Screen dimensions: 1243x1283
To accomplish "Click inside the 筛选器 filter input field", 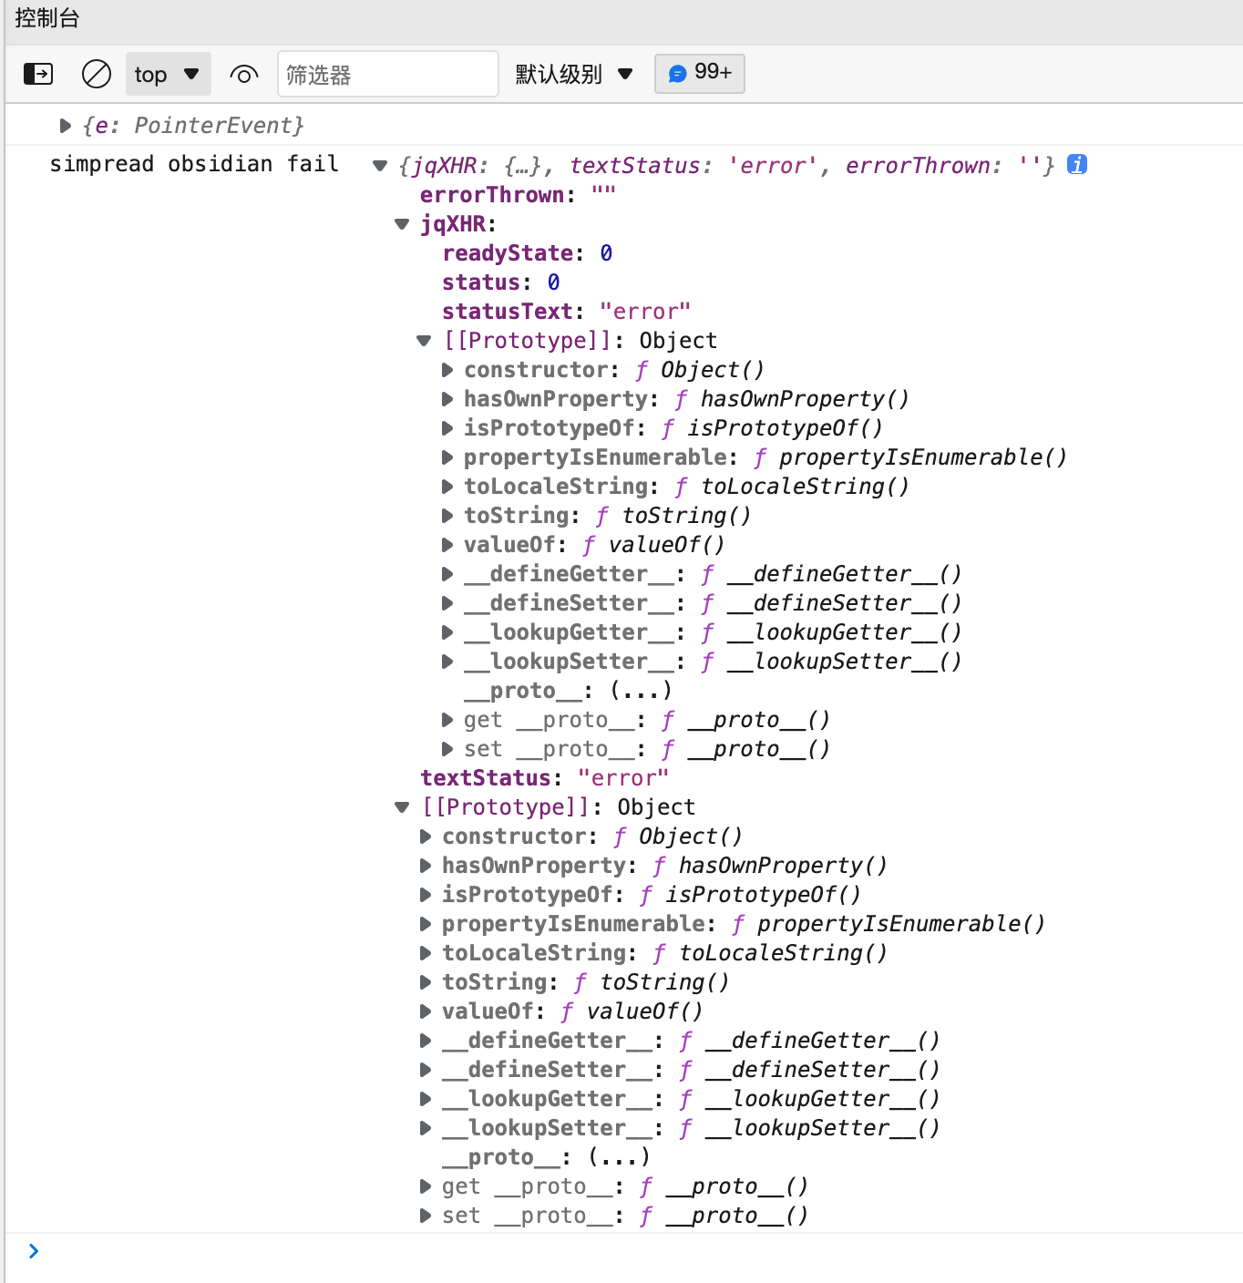I will (387, 74).
